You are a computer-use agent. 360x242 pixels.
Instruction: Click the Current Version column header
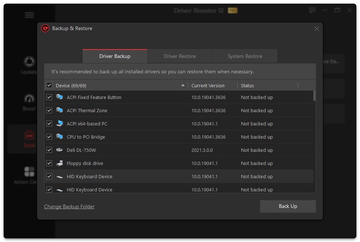[208, 85]
